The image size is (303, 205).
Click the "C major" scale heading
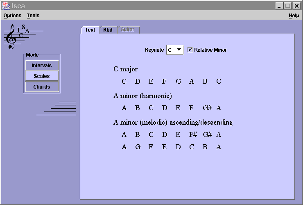(125, 69)
